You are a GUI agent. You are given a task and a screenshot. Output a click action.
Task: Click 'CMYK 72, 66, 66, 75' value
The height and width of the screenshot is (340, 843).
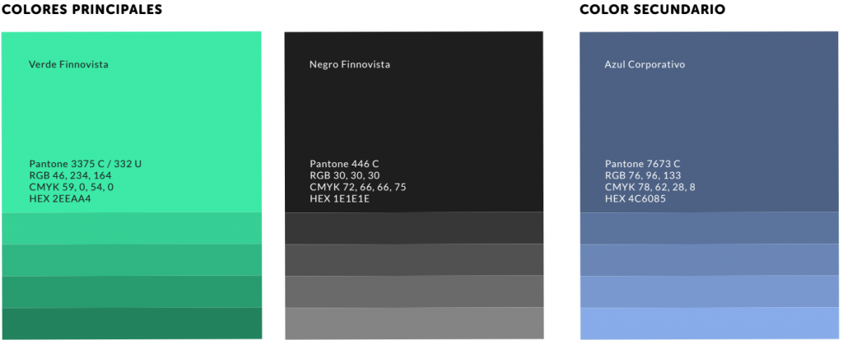point(358,187)
